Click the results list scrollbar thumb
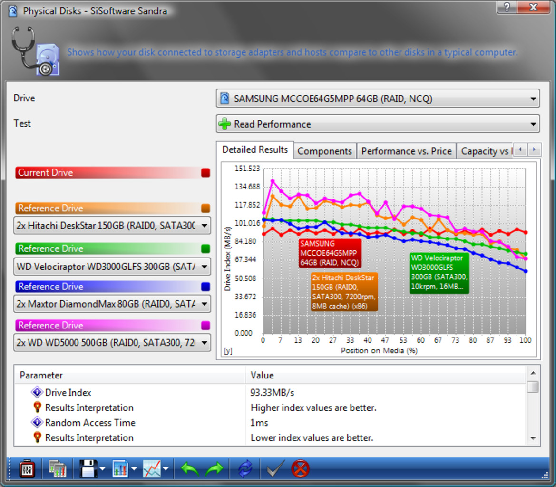 click(x=533, y=387)
